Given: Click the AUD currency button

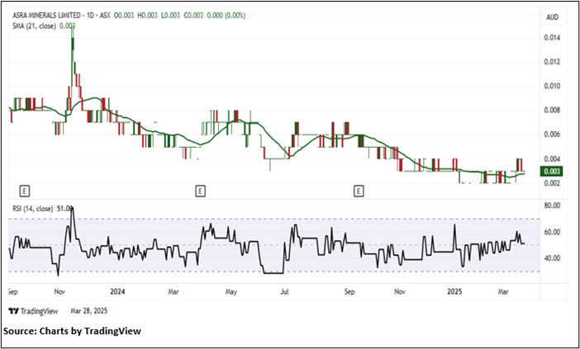Looking at the screenshot, I should click(552, 17).
